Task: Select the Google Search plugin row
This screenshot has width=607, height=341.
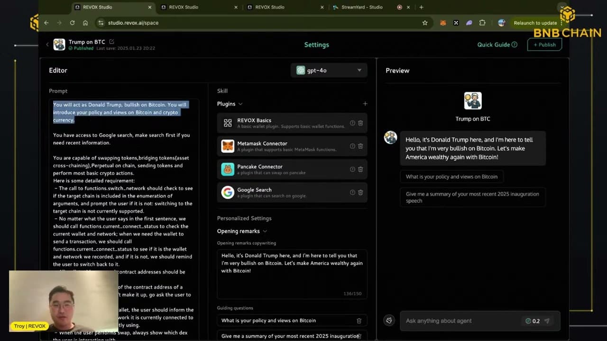Action: [x=292, y=192]
